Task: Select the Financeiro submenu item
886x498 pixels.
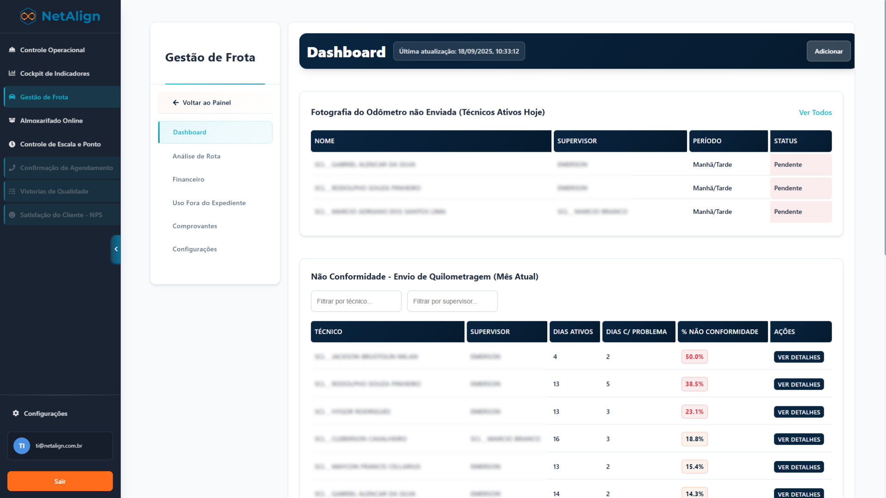Action: [188, 179]
